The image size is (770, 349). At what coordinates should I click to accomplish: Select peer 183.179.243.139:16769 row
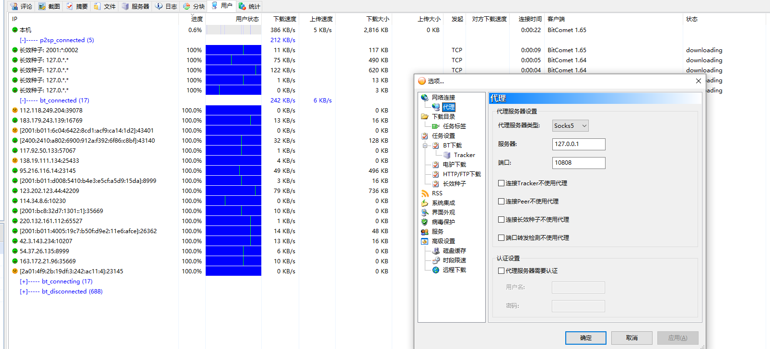click(x=51, y=121)
